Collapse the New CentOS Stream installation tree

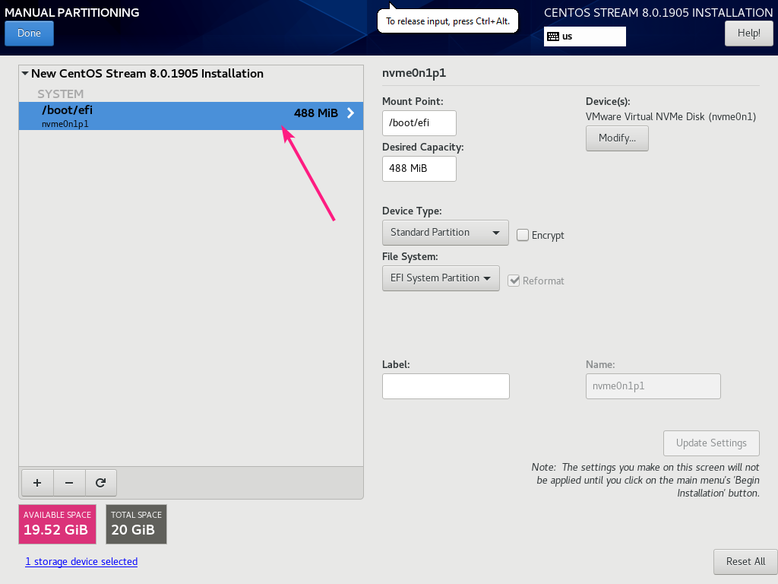(x=25, y=73)
